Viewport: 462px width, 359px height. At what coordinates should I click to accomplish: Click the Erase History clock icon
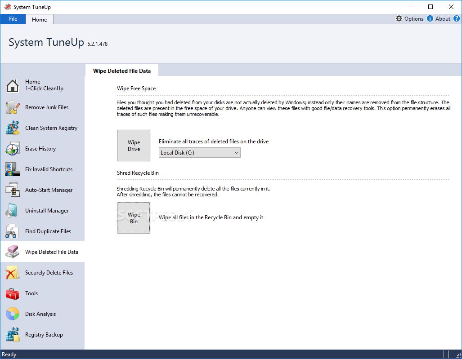(13, 149)
